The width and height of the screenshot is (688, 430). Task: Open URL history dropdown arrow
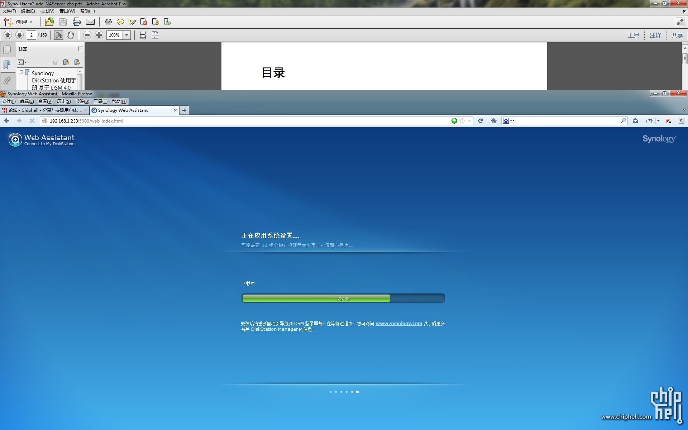469,121
